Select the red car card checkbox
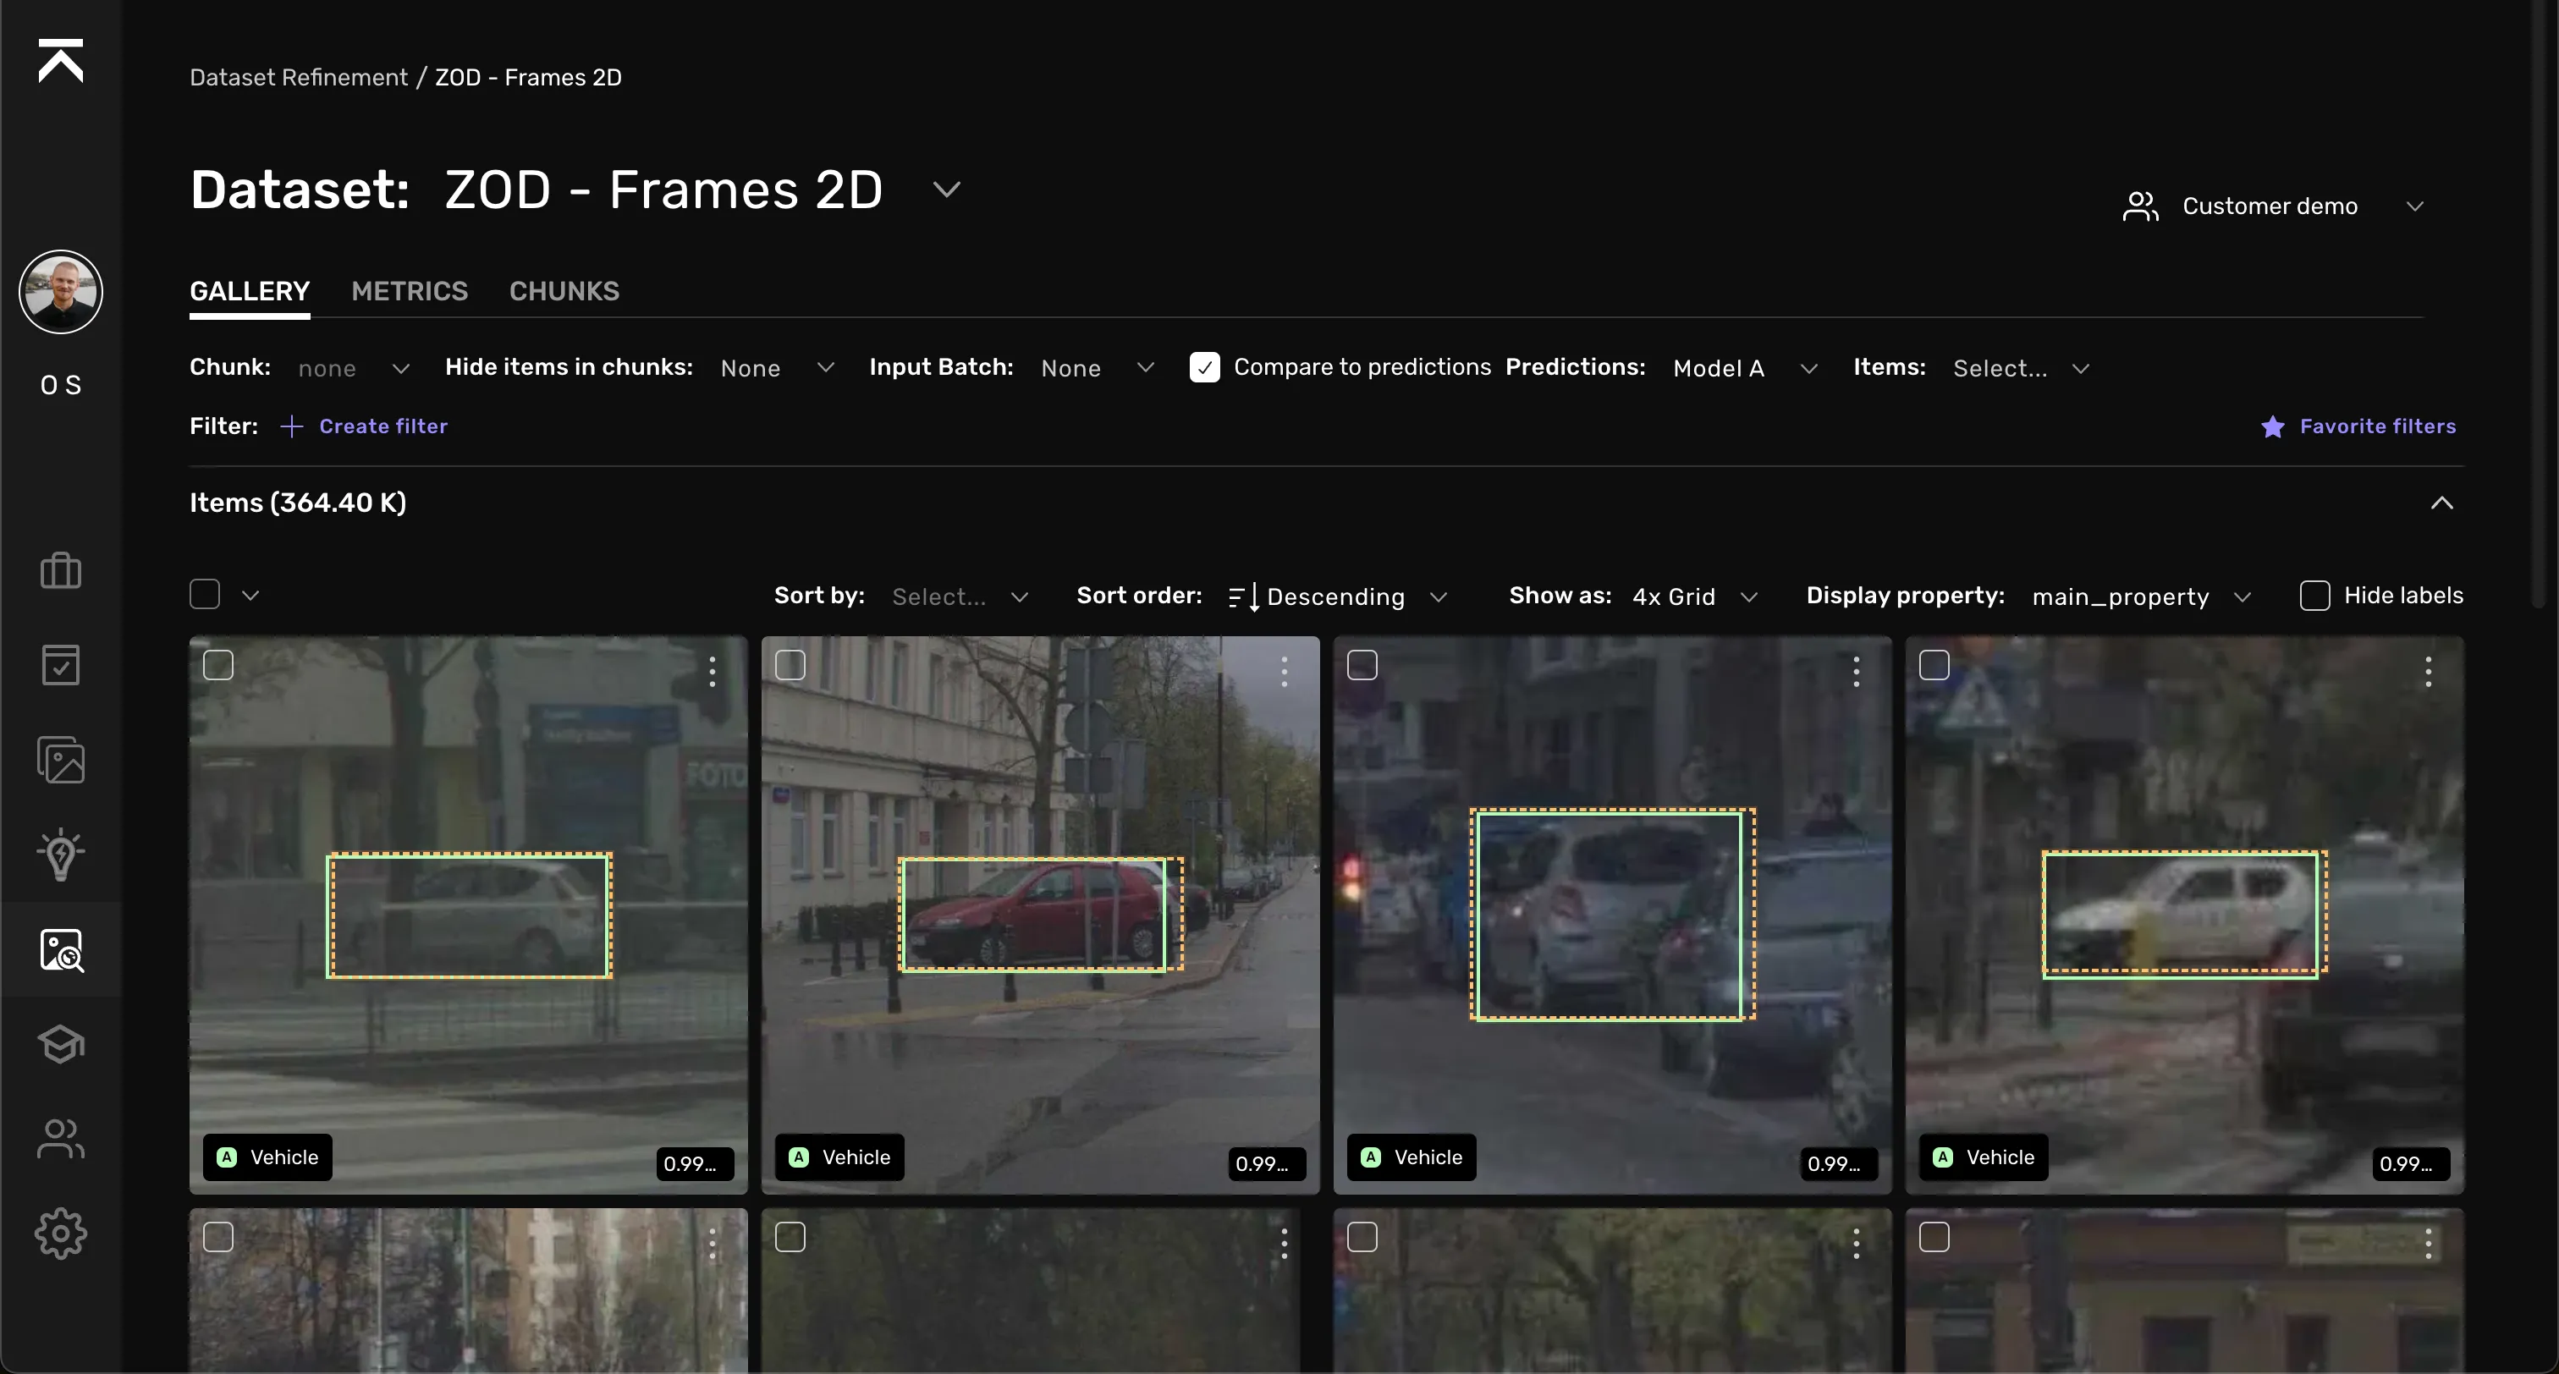2559x1374 pixels. [x=790, y=665]
